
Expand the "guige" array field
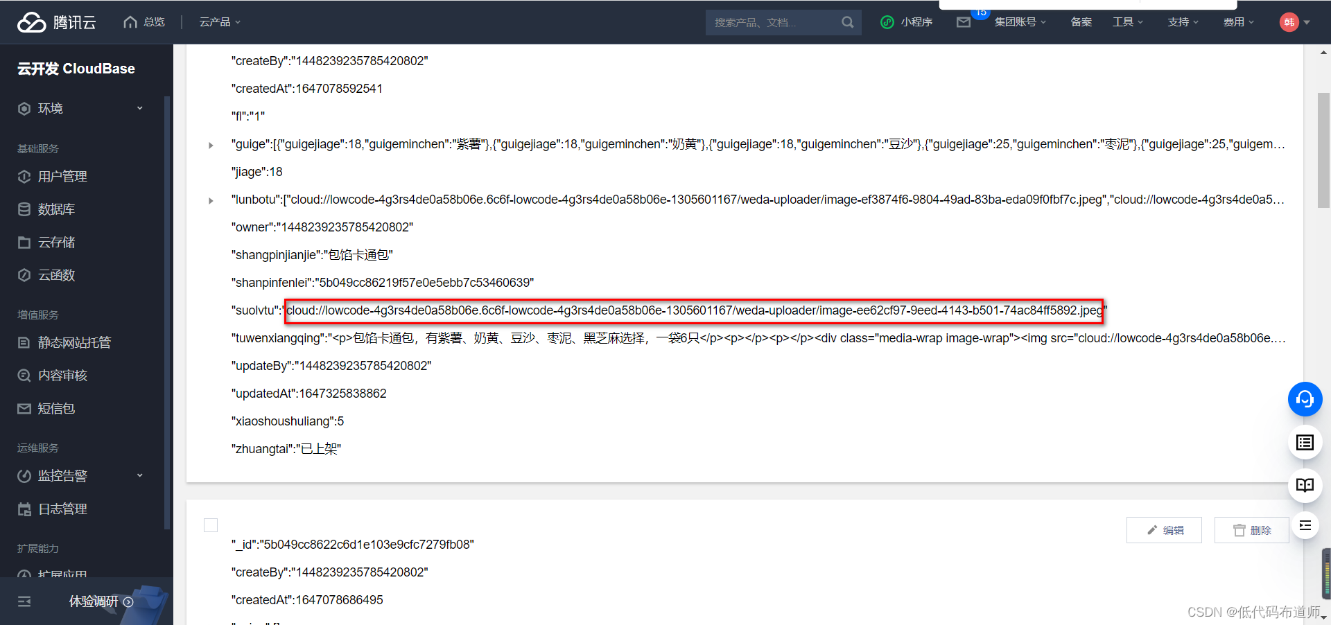click(211, 145)
